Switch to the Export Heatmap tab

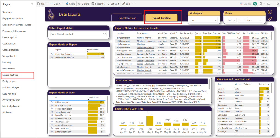[x=127, y=18]
